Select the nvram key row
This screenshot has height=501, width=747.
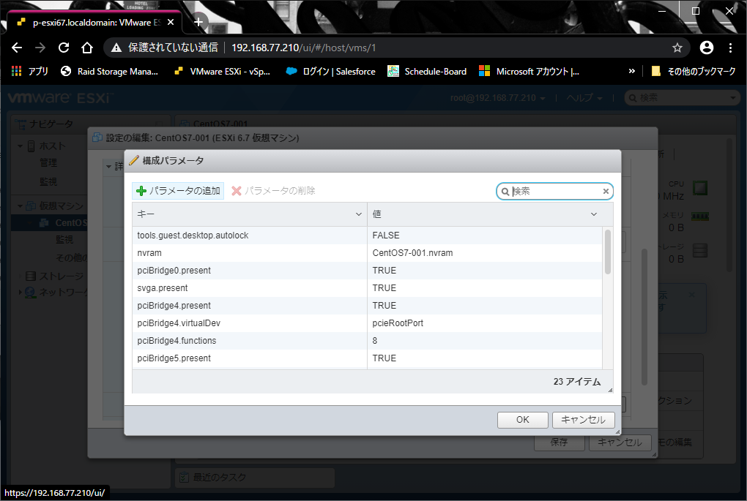(368, 253)
